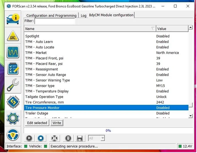Image resolution: width=197 pixels, height=153 pixels.
Task: Click the 2442 circumference value
Action: coord(160,102)
